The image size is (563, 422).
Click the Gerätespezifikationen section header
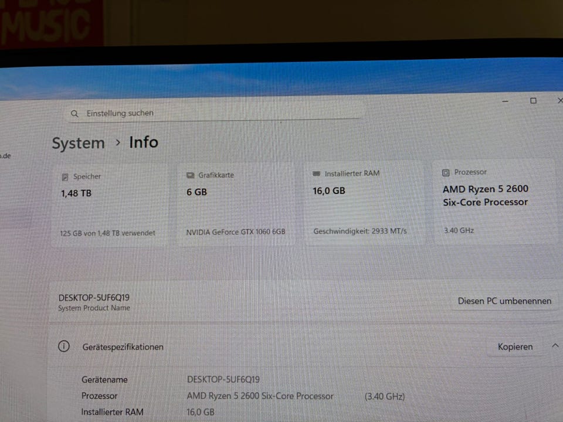[x=123, y=347]
